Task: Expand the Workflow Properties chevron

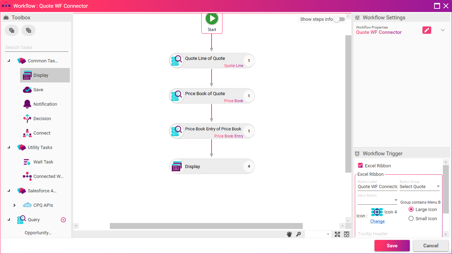Action: coord(443,30)
